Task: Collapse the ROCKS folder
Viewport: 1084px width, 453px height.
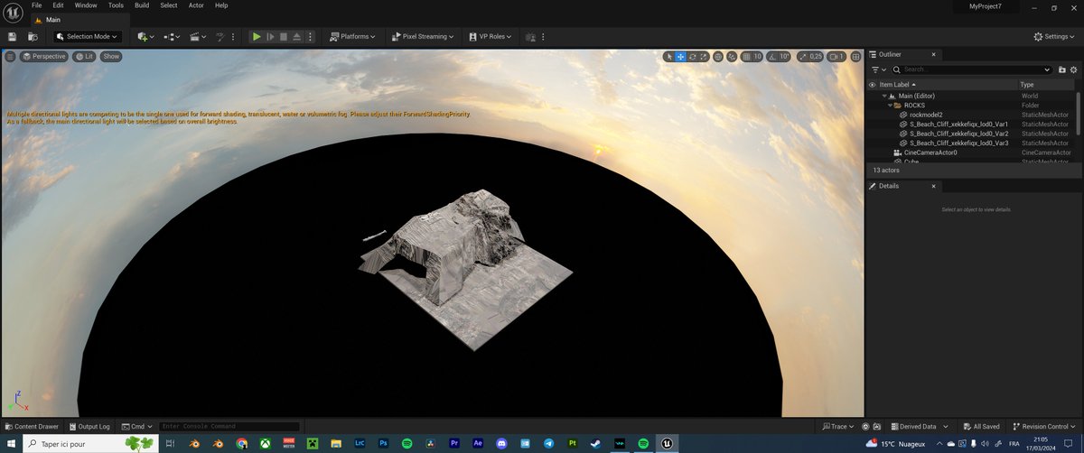Action: [x=889, y=106]
